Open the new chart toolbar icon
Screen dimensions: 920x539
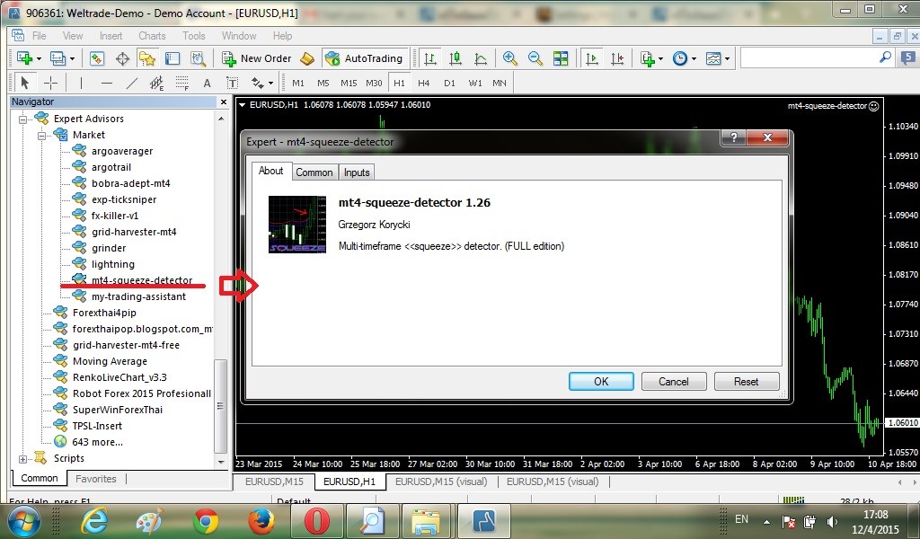[24, 58]
